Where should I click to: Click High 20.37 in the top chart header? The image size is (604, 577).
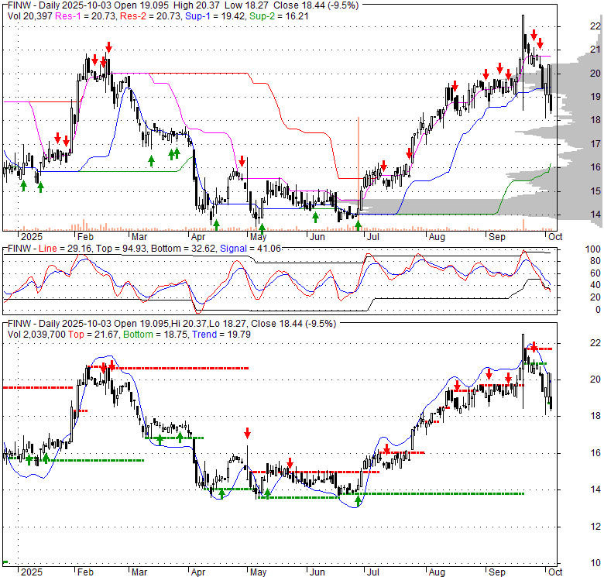(197, 5)
